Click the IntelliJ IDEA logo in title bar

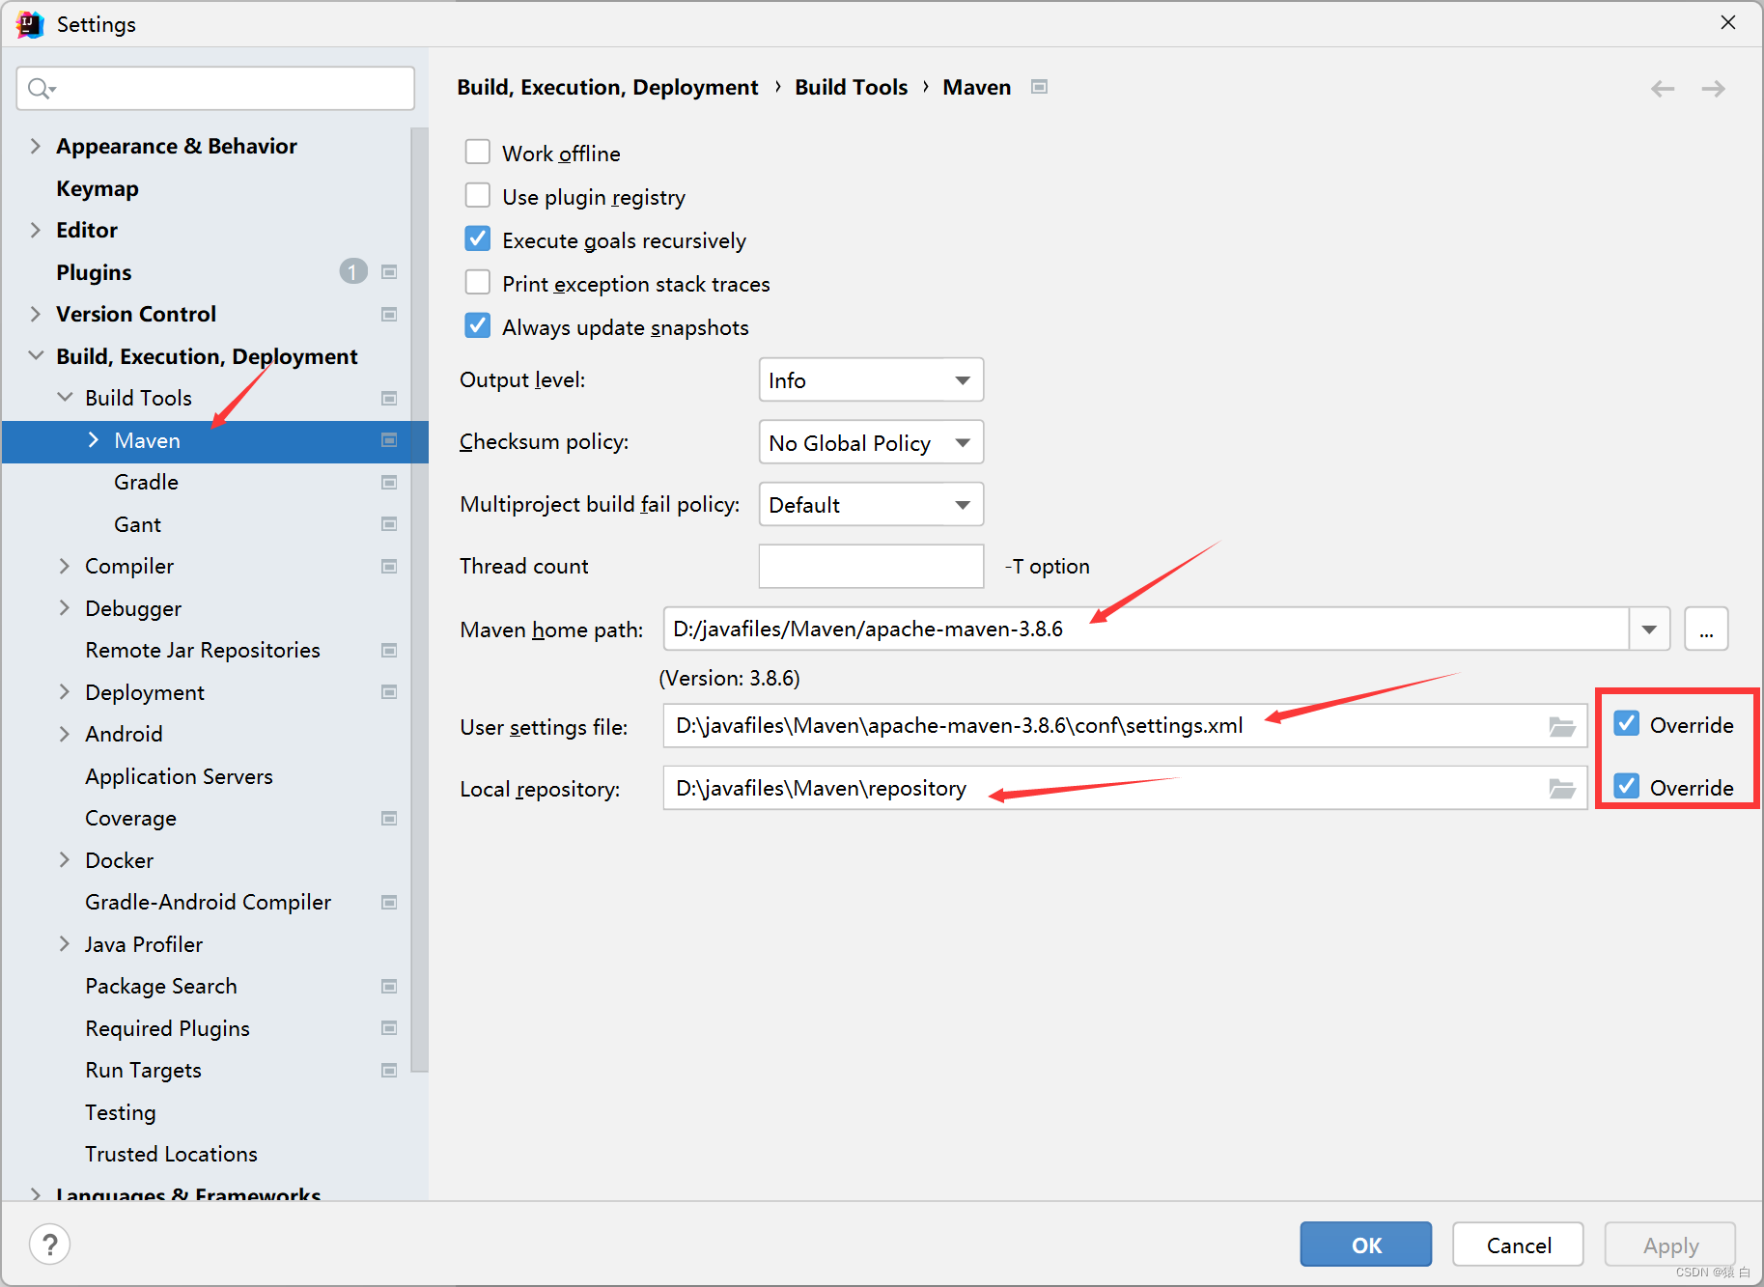(30, 24)
